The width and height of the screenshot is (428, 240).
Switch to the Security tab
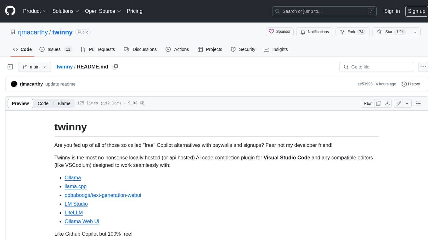[243, 49]
